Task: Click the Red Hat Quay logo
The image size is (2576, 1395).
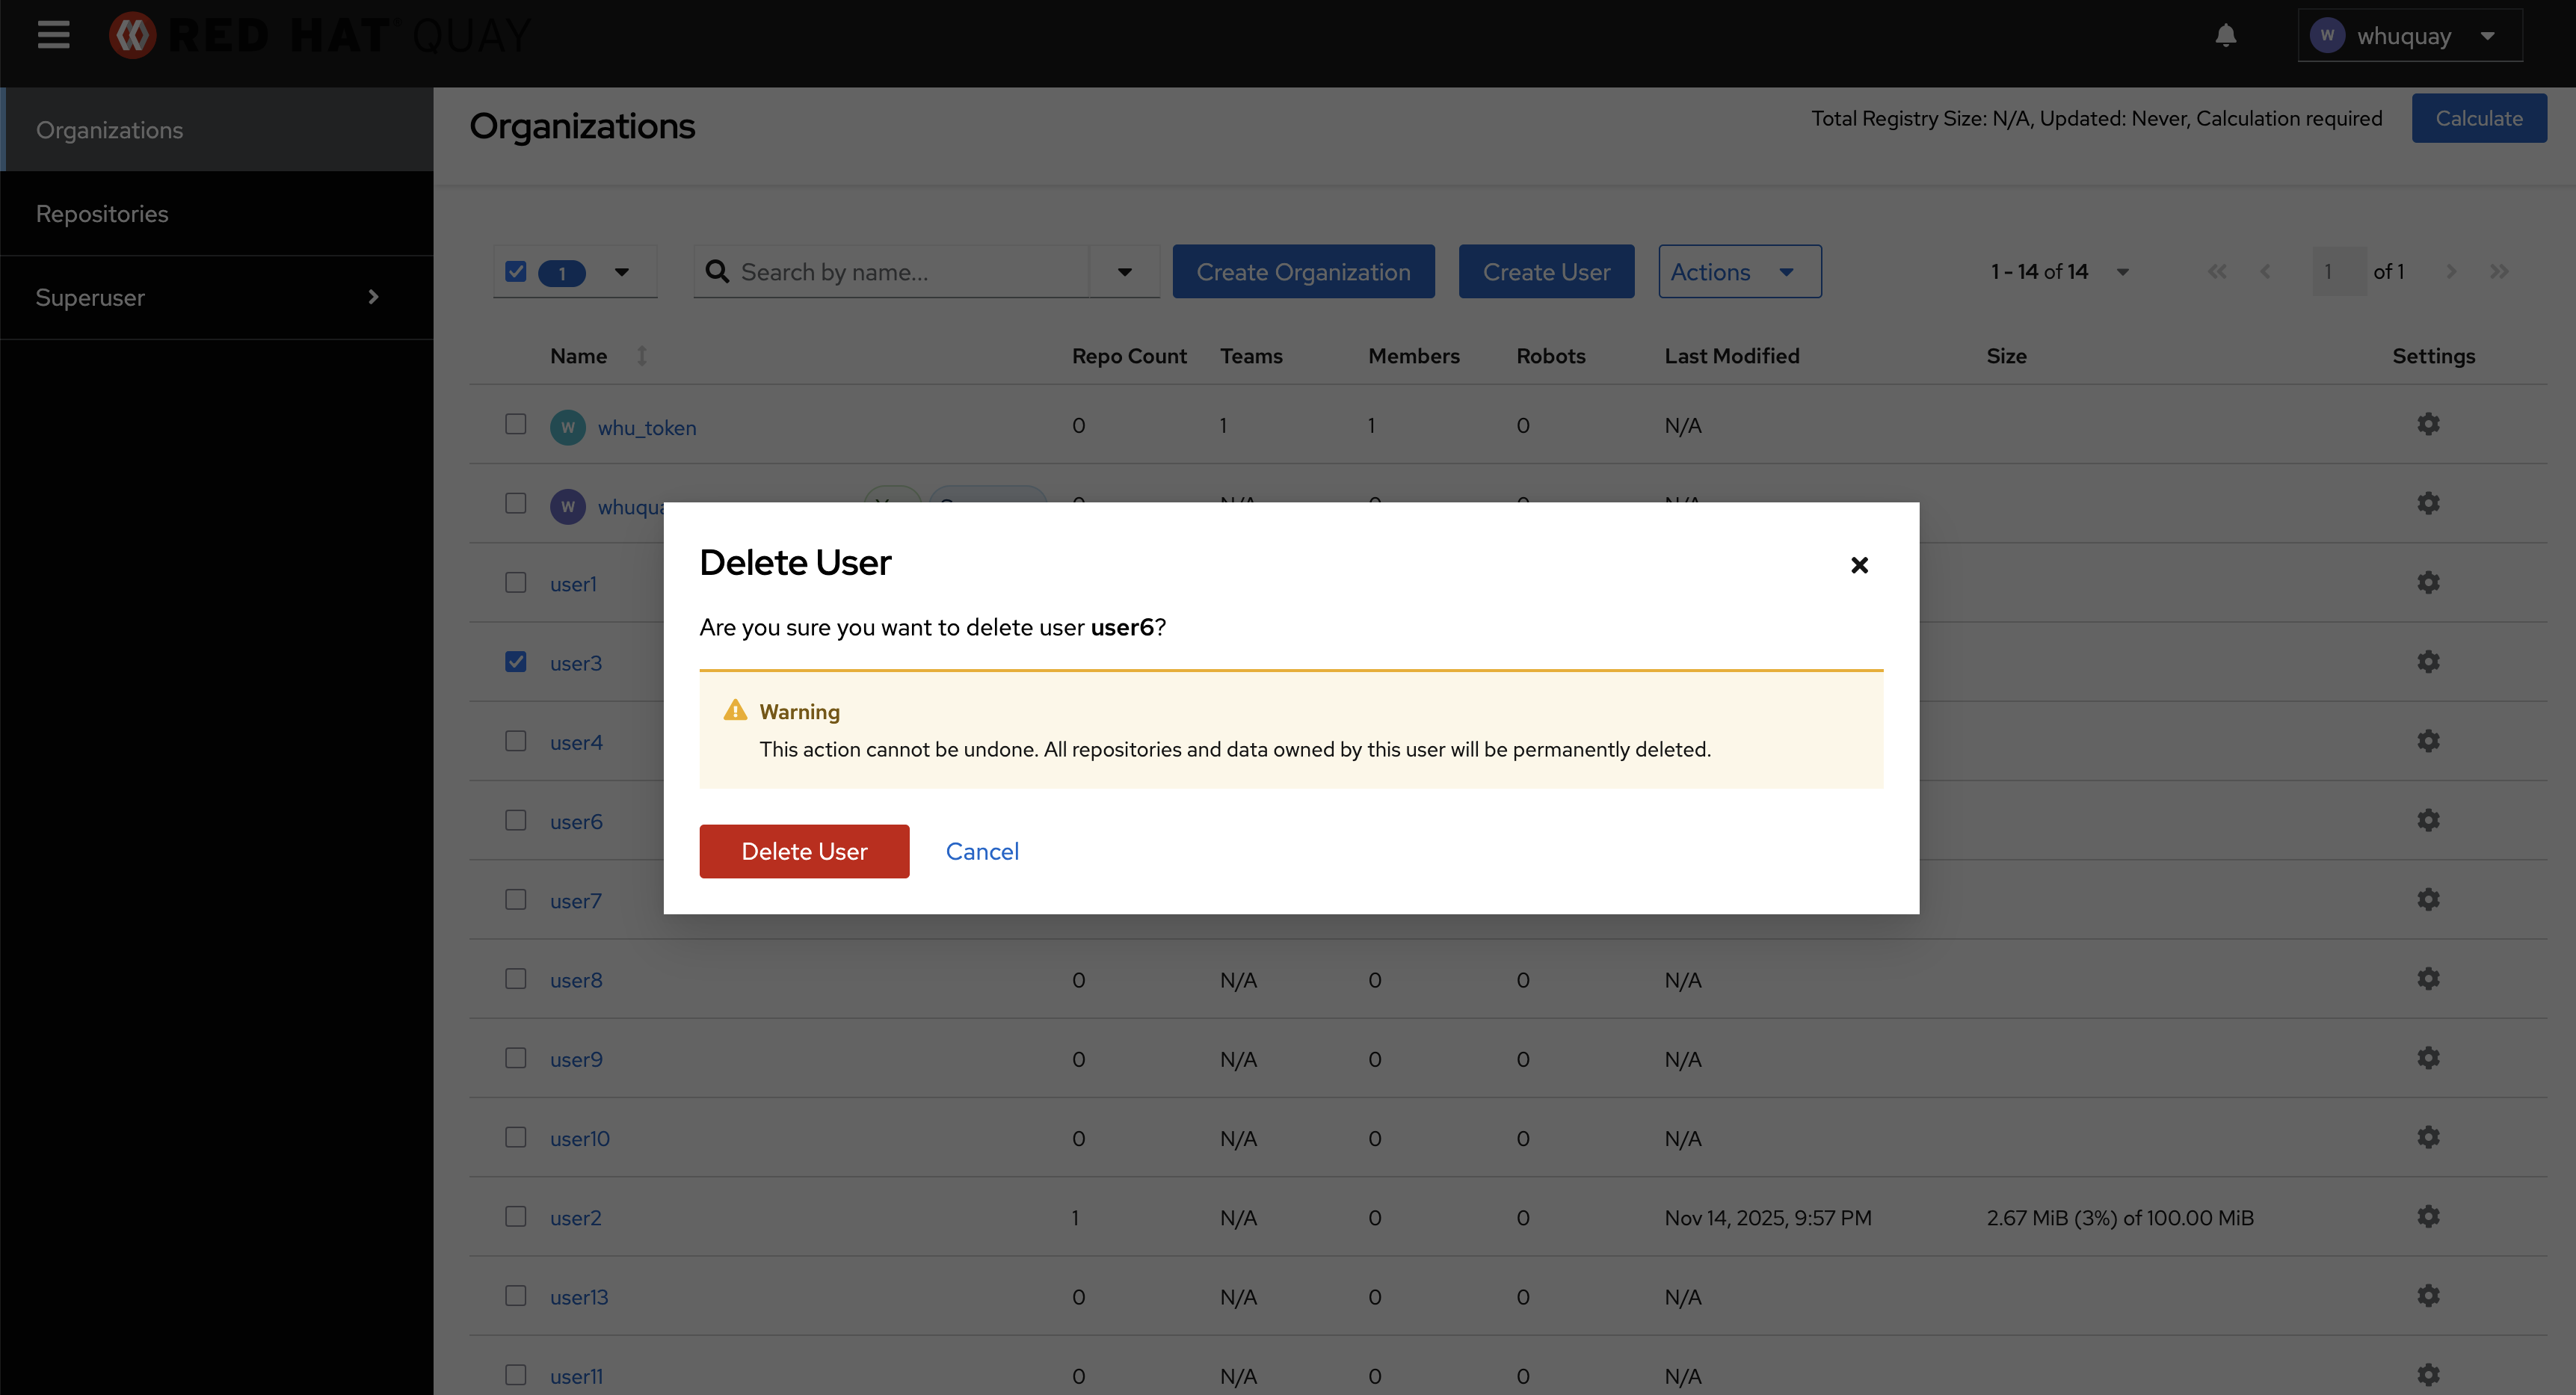Action: coord(320,36)
